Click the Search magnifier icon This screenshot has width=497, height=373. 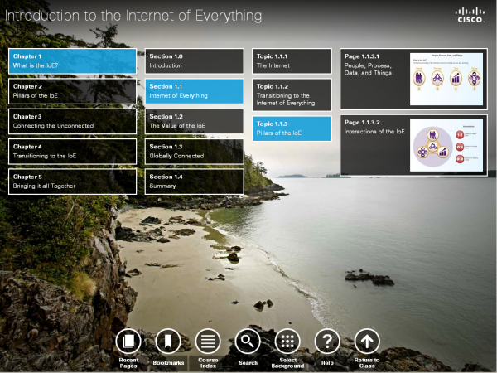pos(248,340)
